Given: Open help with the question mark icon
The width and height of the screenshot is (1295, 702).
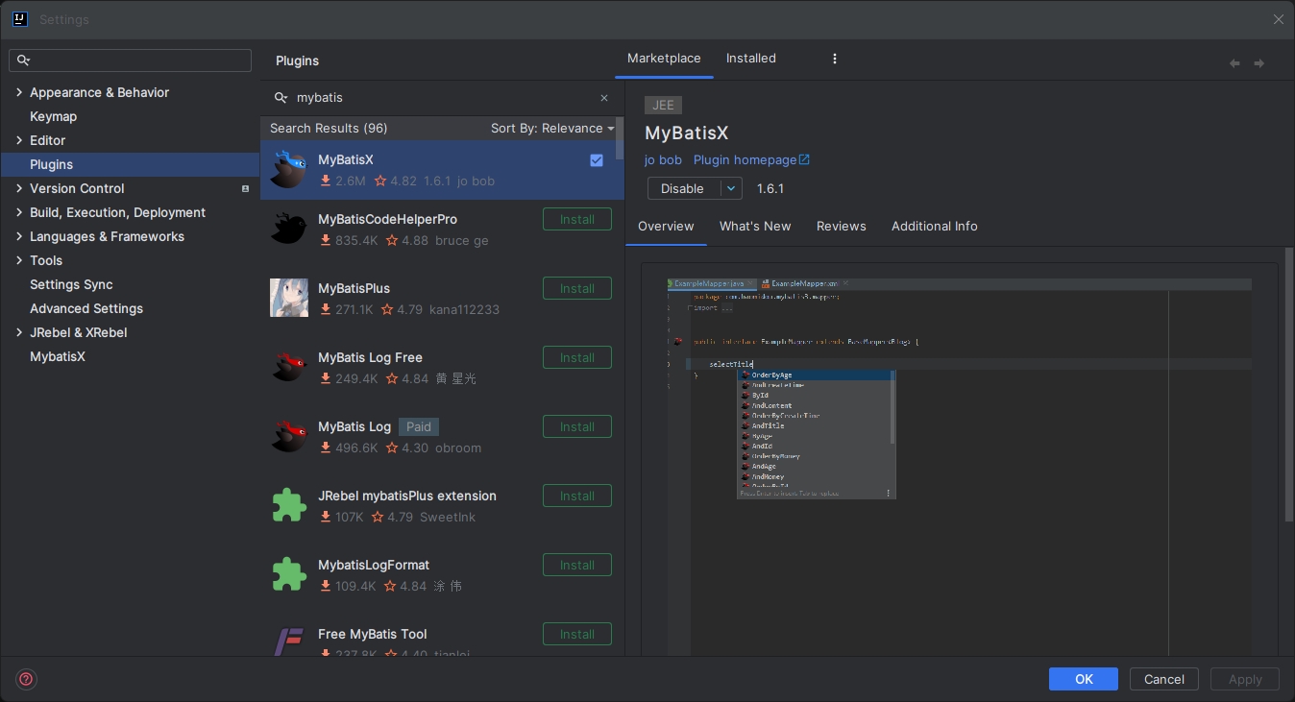Looking at the screenshot, I should tap(26, 679).
